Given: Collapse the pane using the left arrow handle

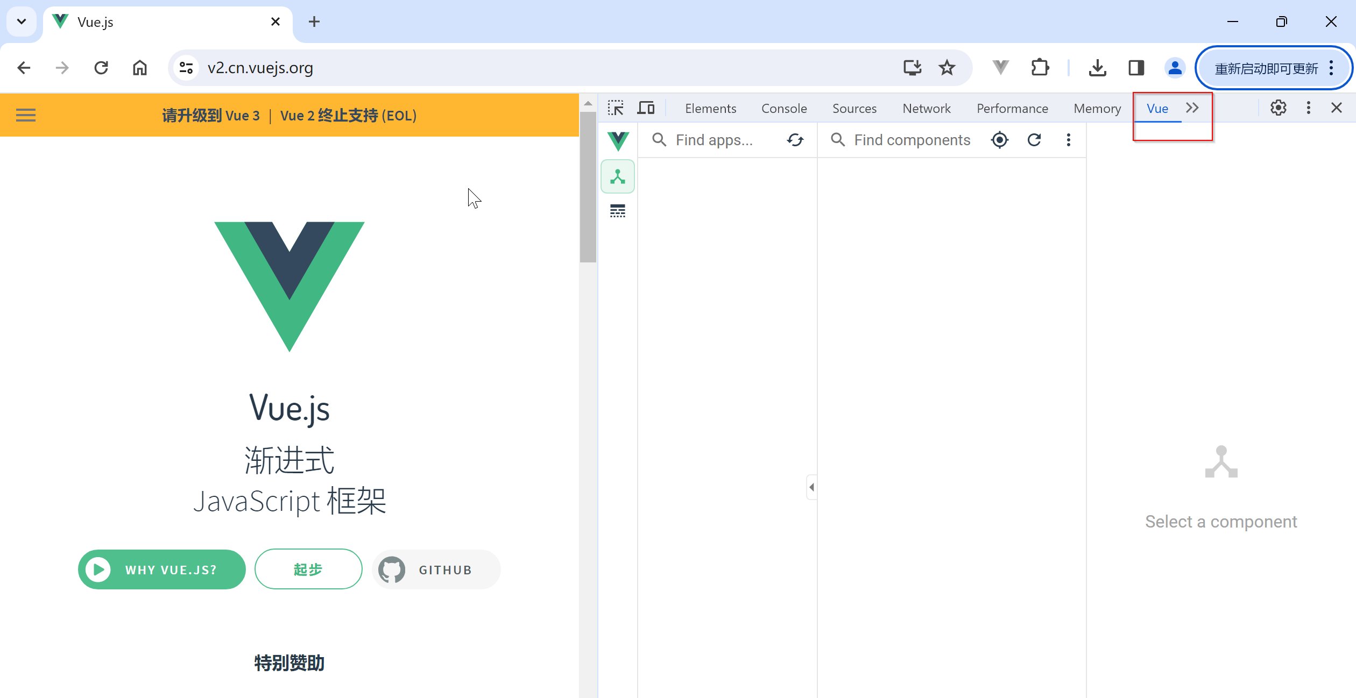Looking at the screenshot, I should (811, 487).
